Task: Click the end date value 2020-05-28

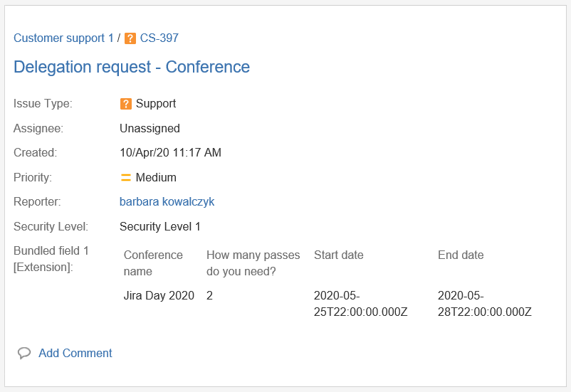Action: click(484, 304)
